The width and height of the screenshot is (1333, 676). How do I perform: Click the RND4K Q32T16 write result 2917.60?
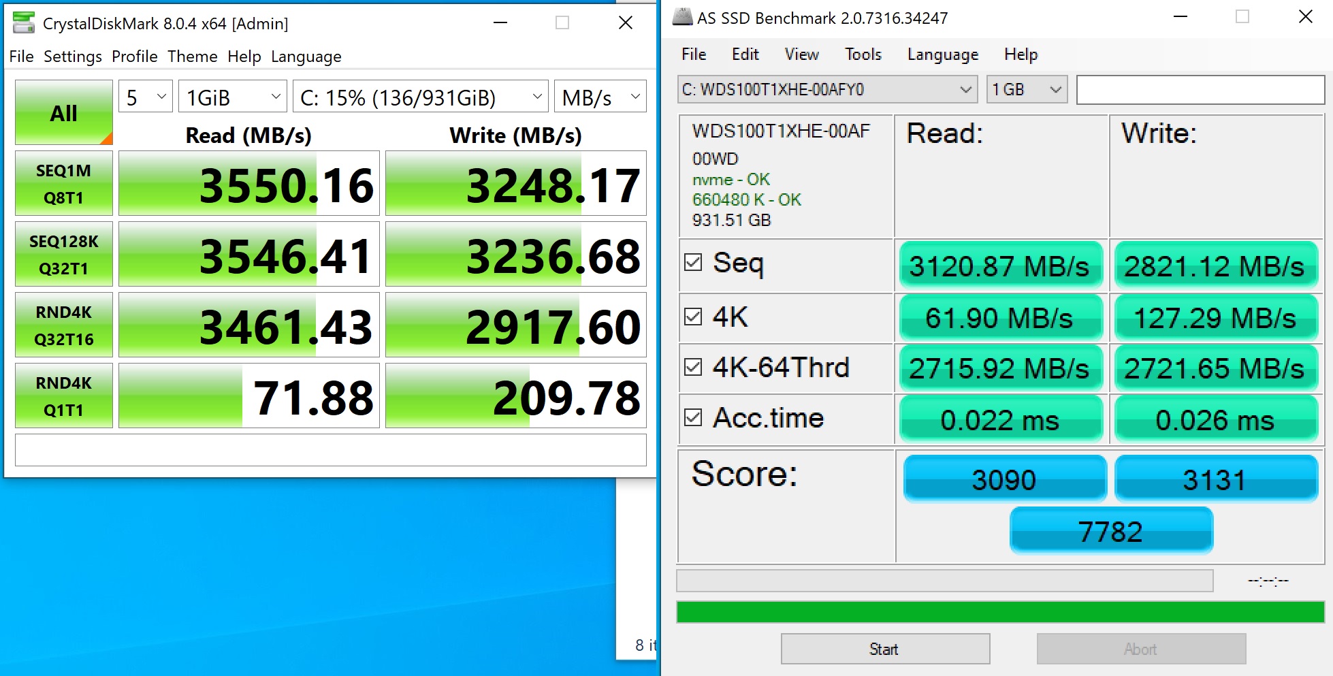516,325
